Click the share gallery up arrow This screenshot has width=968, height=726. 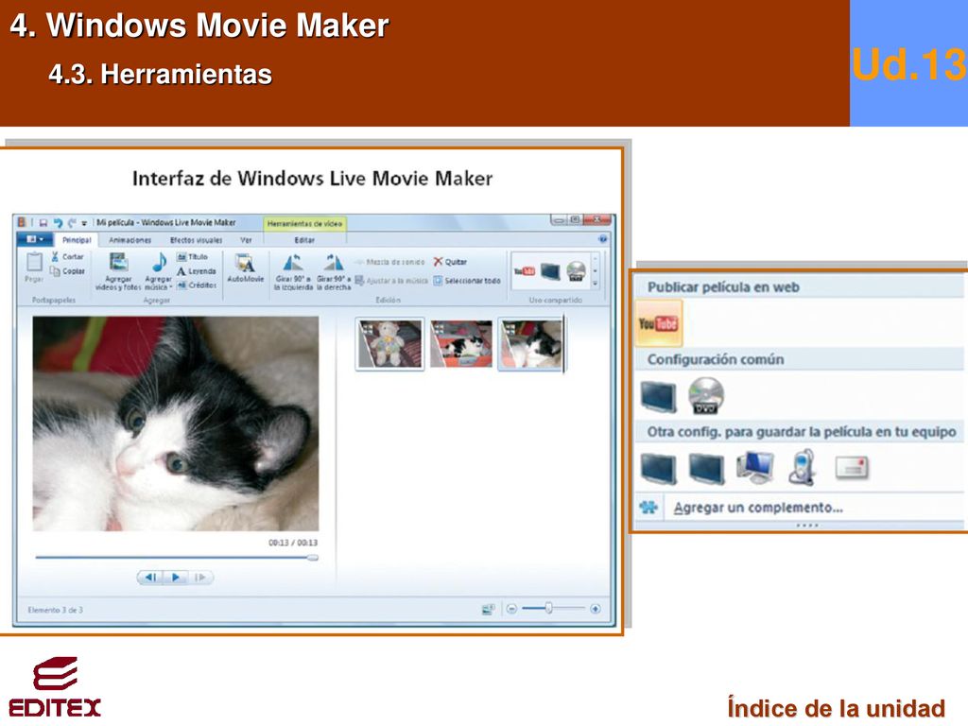[x=596, y=259]
